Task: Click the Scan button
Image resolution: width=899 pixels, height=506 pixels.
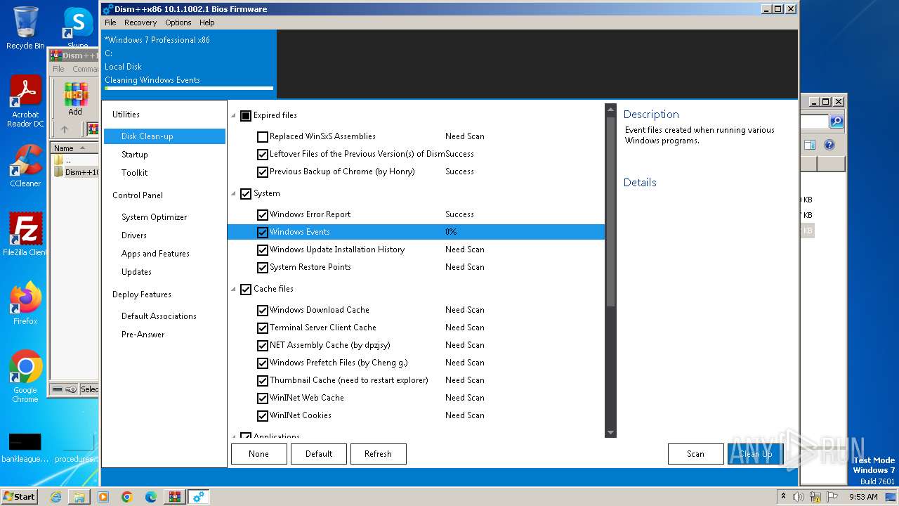Action: coord(695,454)
